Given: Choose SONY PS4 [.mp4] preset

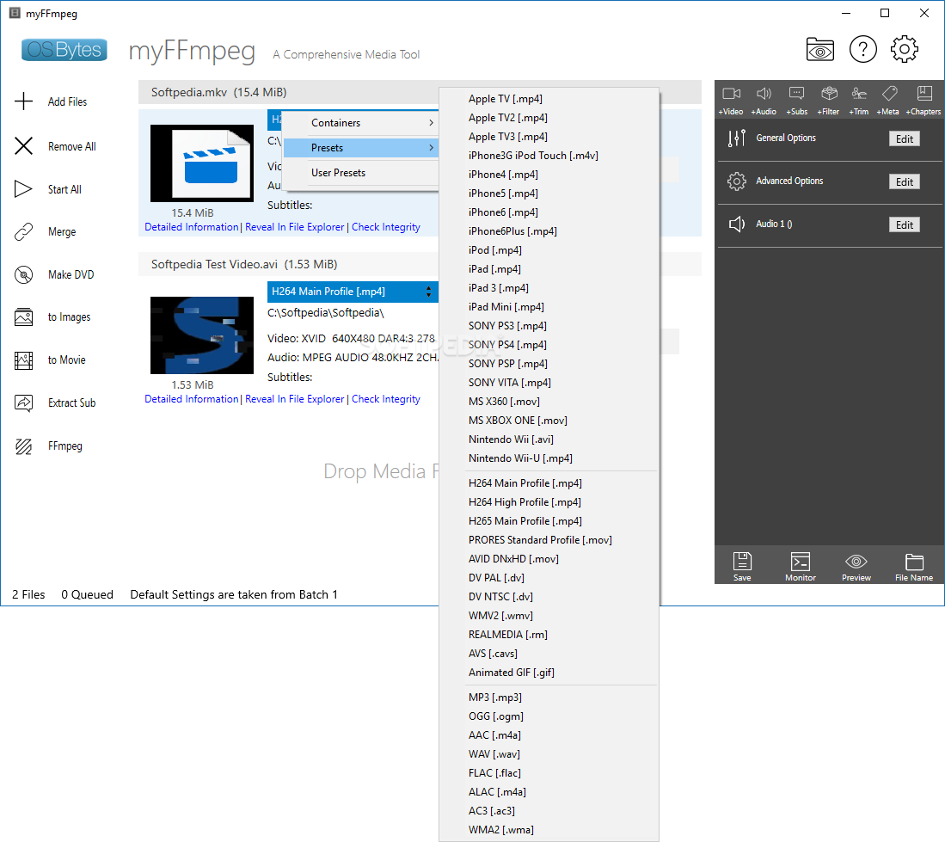Looking at the screenshot, I should click(549, 345).
